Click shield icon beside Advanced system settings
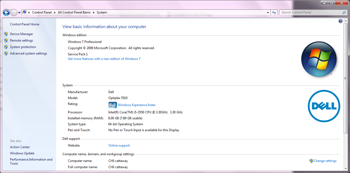 pyautogui.click(x=6, y=53)
